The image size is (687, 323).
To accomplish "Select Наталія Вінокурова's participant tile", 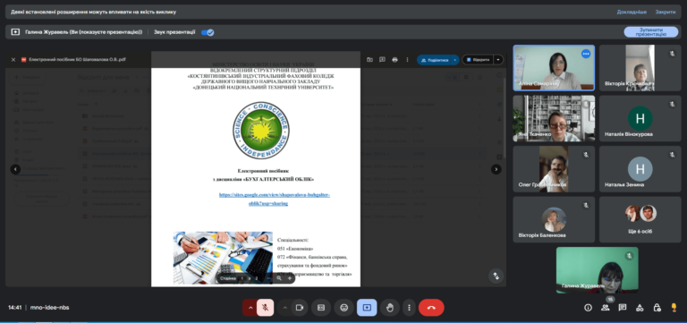I will tap(640, 119).
